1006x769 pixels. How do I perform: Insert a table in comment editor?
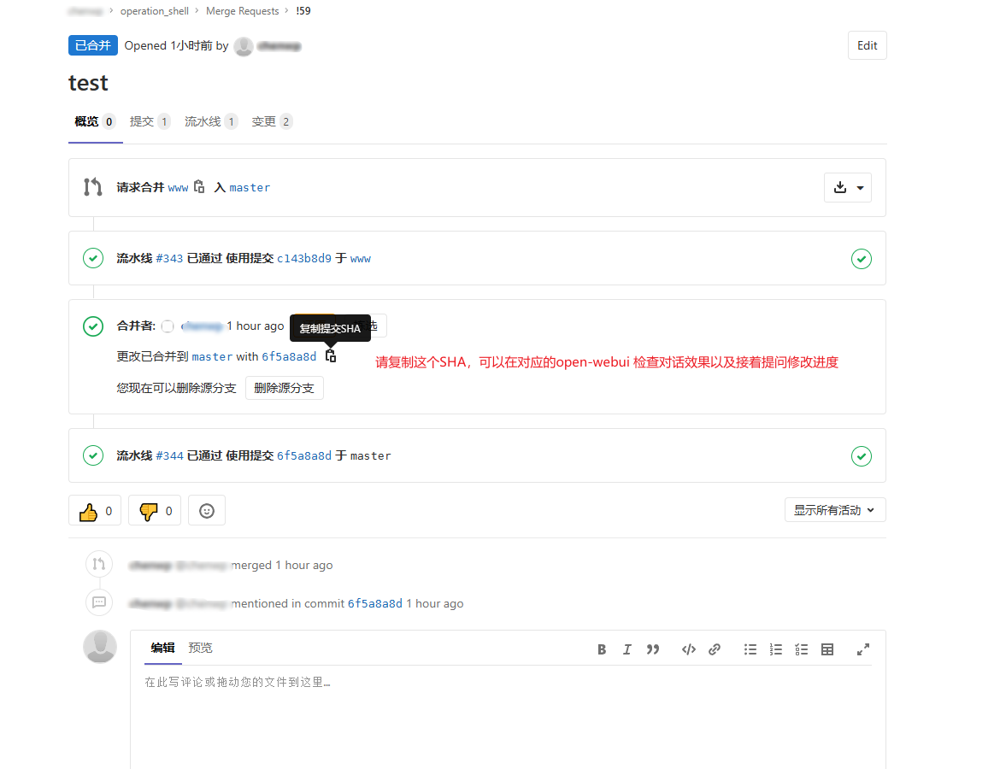tap(827, 649)
